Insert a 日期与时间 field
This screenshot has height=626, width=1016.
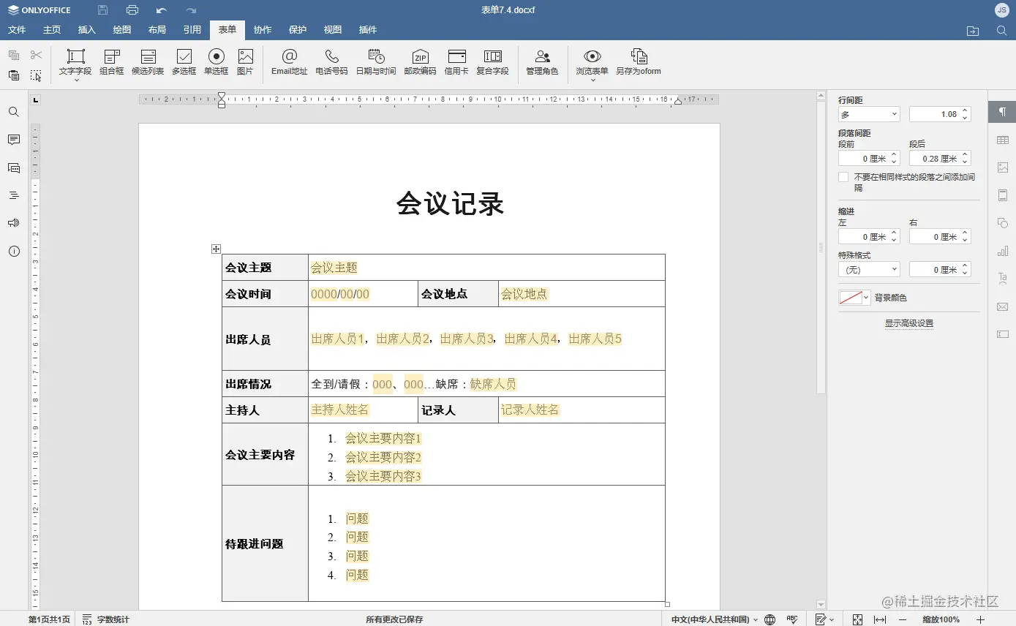click(375, 63)
